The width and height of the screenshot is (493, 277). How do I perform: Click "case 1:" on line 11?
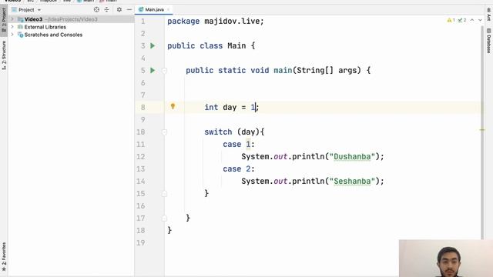pyautogui.click(x=239, y=144)
